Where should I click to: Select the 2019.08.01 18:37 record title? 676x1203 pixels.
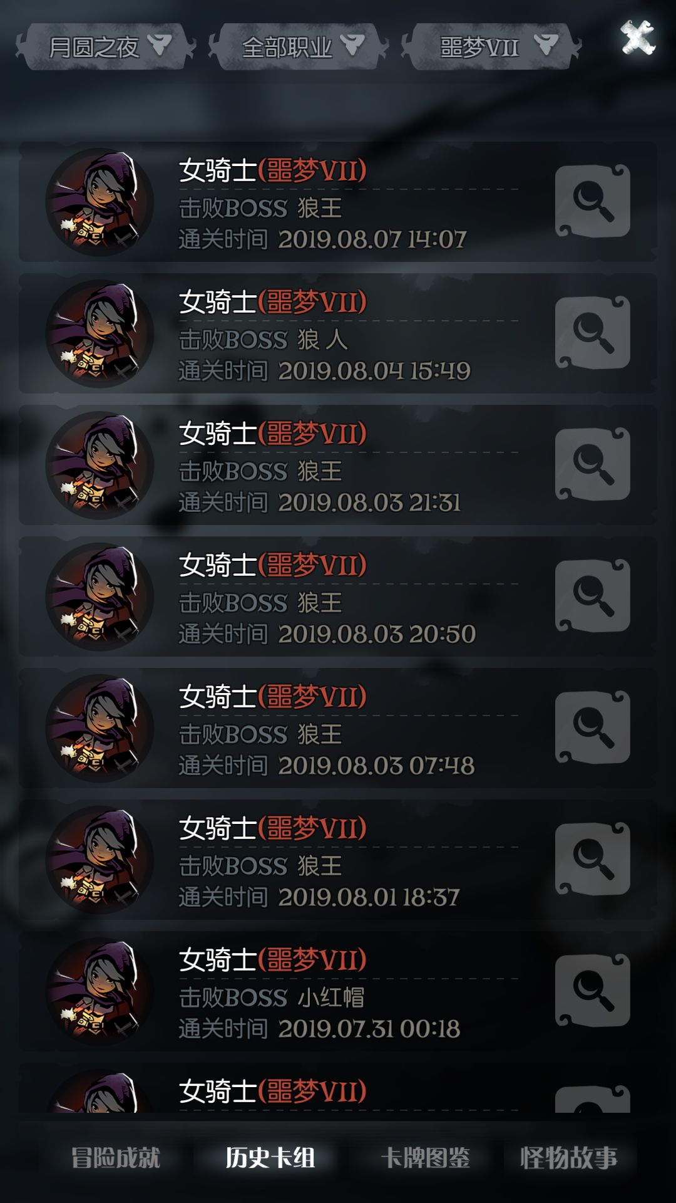273,828
